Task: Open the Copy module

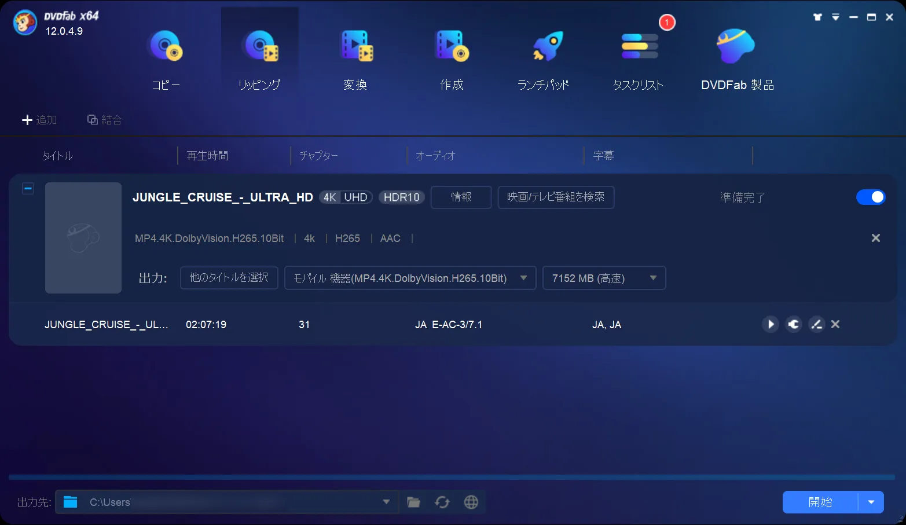Action: click(x=166, y=61)
